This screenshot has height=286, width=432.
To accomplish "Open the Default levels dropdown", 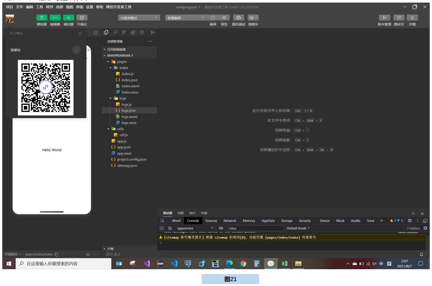I will pyautogui.click(x=298, y=228).
